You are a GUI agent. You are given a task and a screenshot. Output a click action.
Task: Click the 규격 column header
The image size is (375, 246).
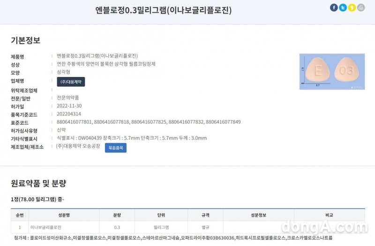tap(205, 215)
